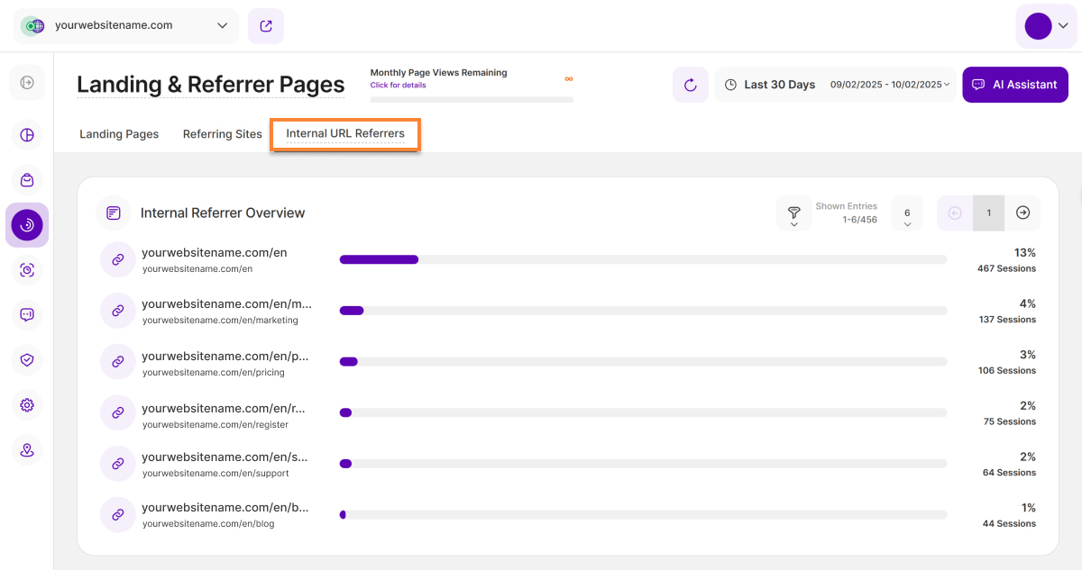Expand the sidebar with the arrow icon

[x=27, y=83]
